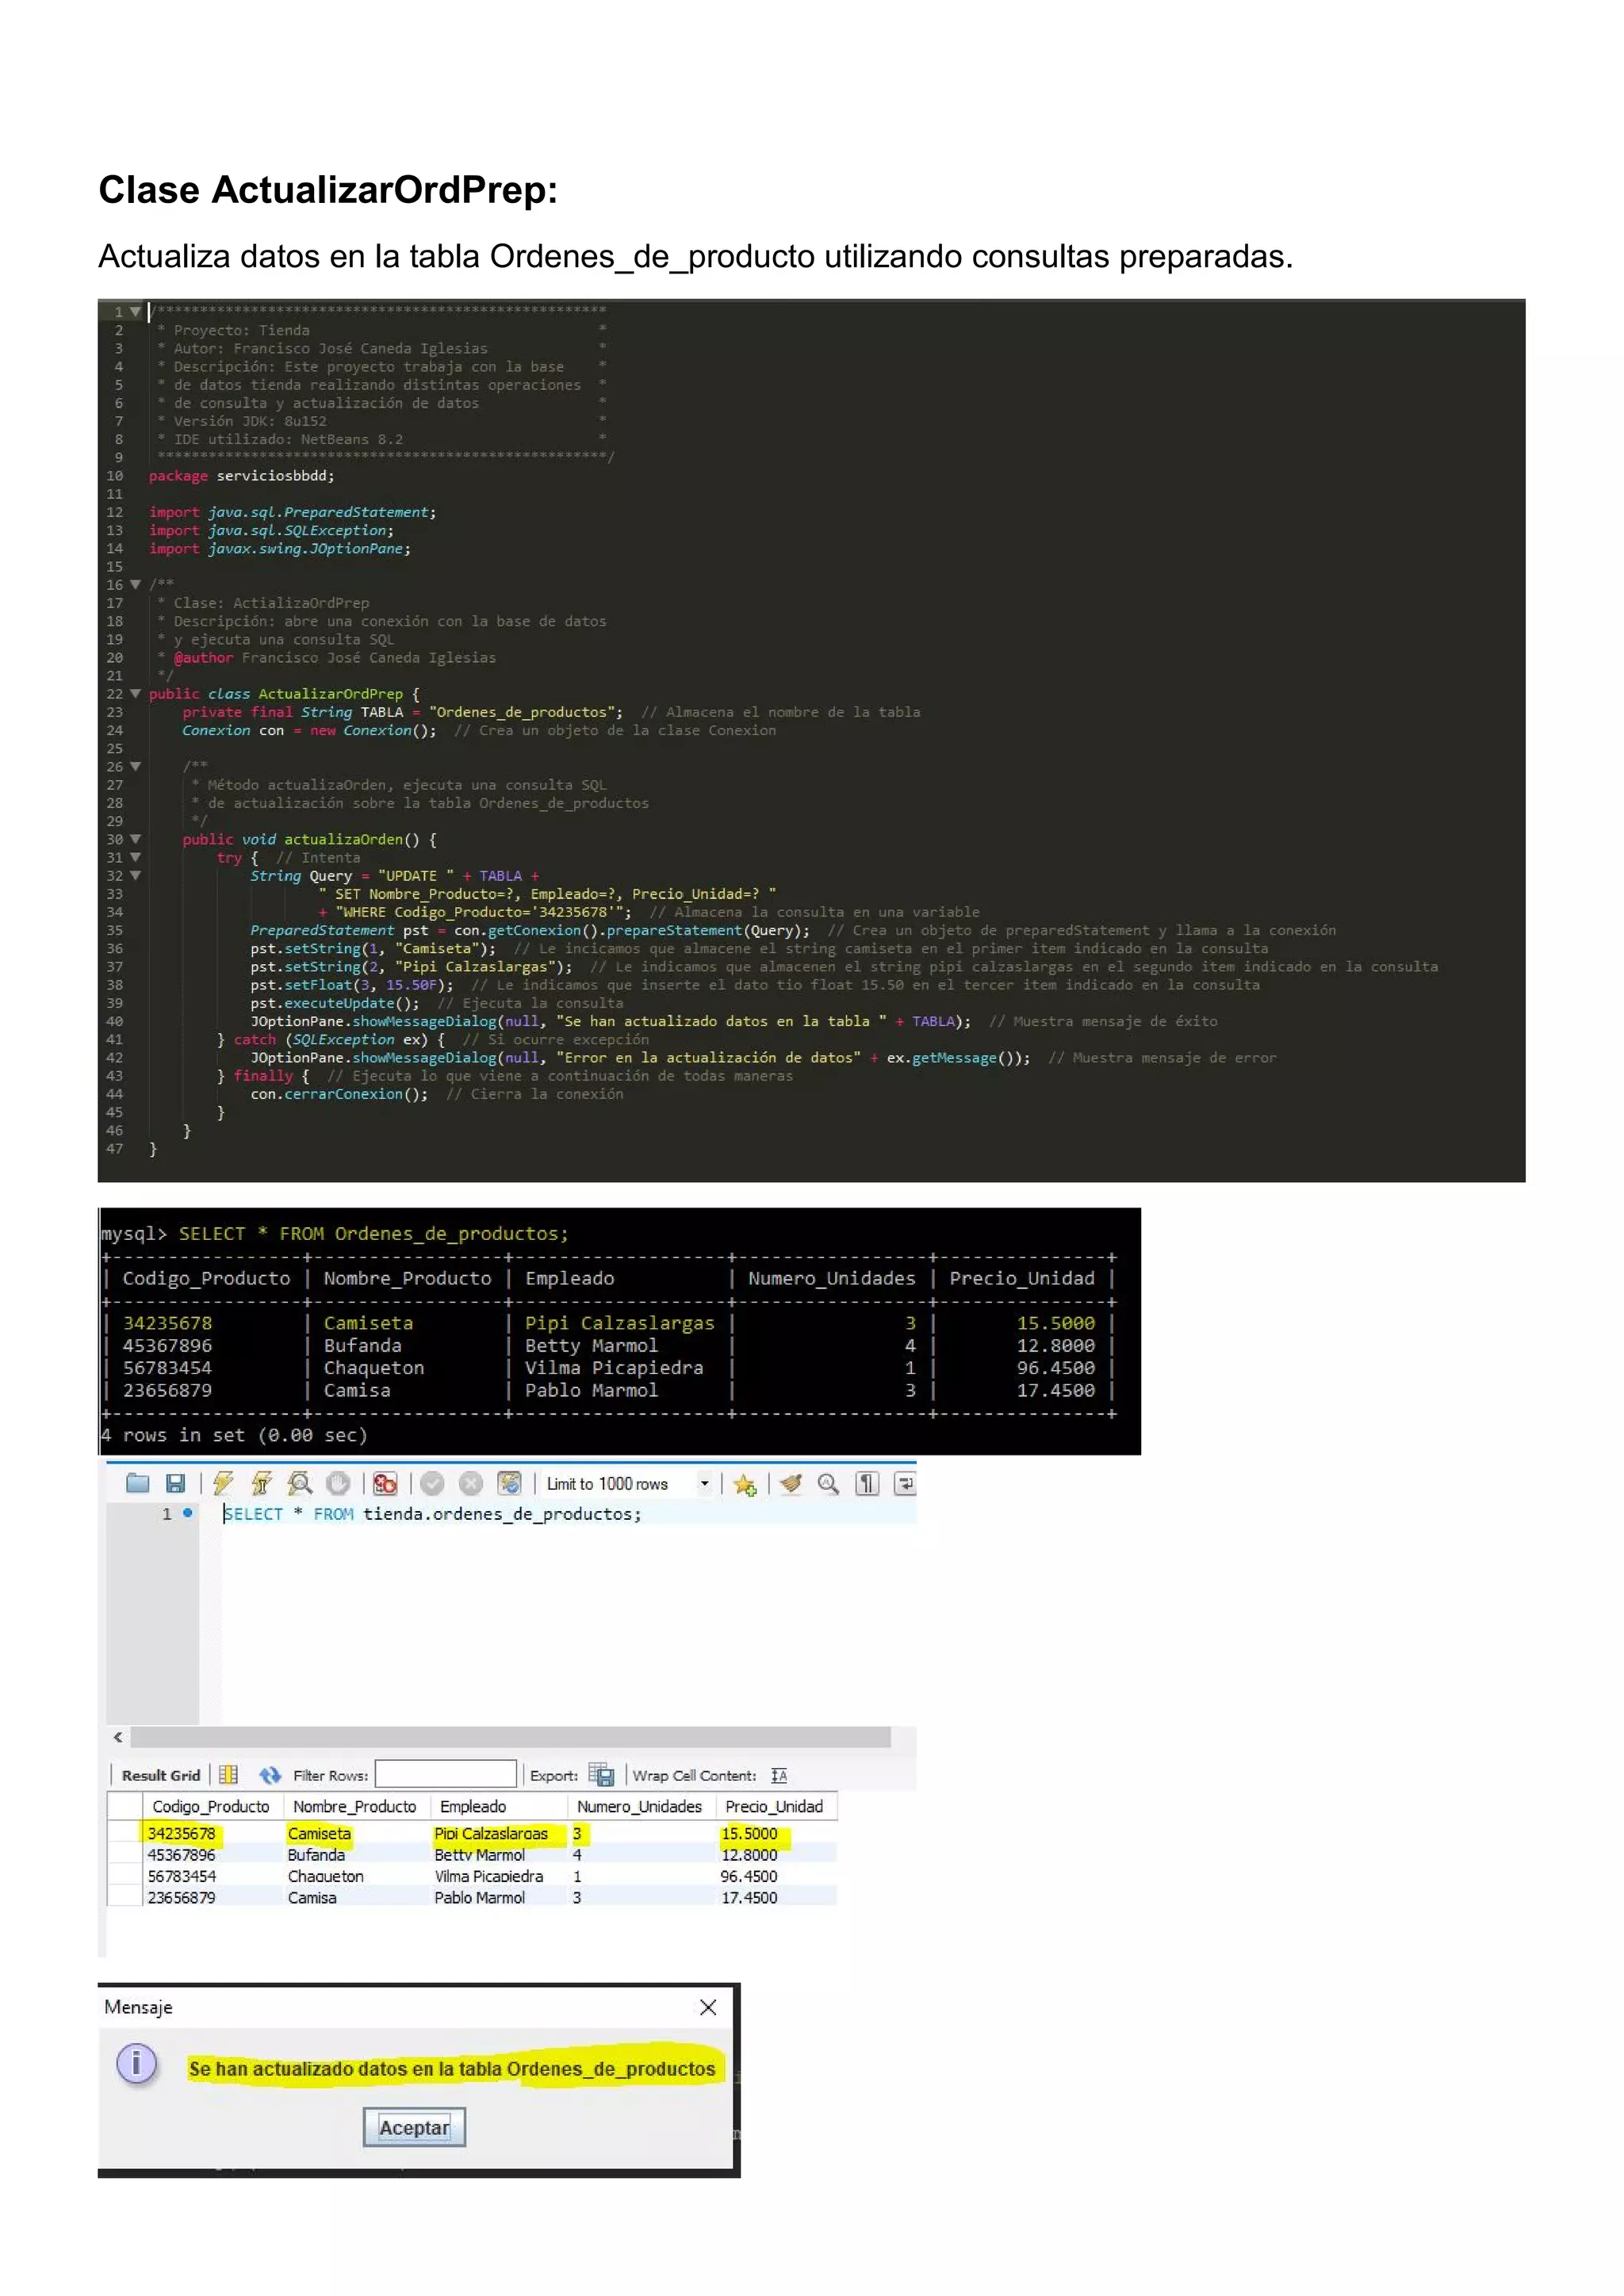Click the Result Grid label
This screenshot has height=2296, width=1624.
click(x=161, y=1775)
